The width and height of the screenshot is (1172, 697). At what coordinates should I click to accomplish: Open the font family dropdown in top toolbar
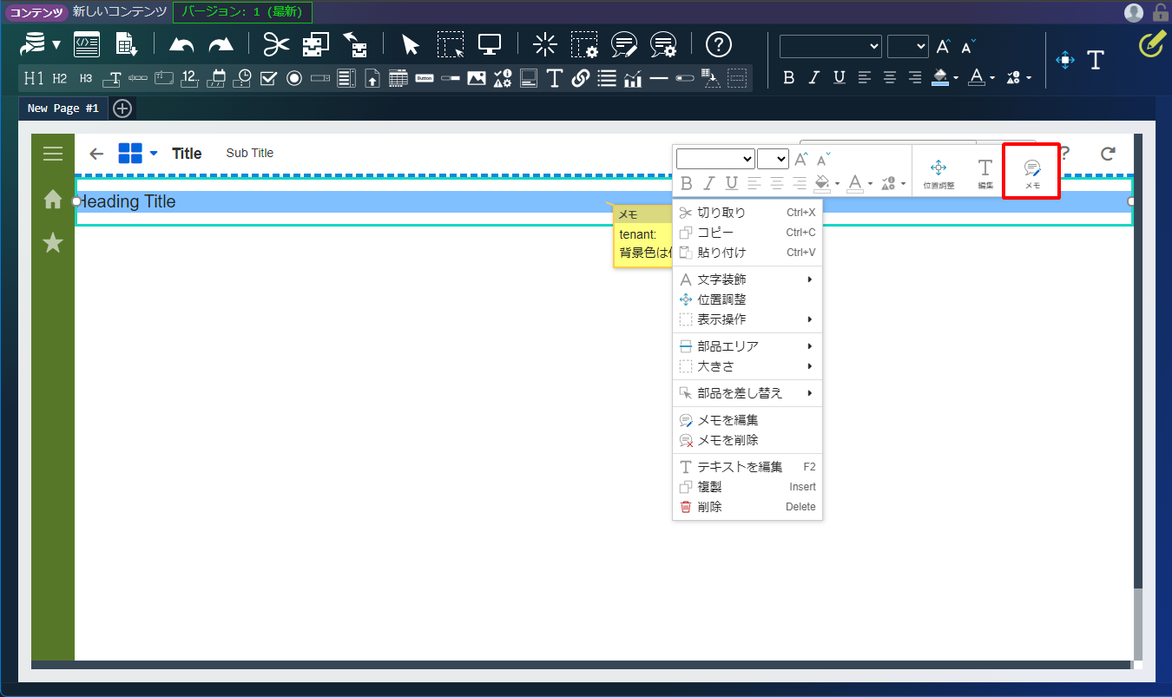click(x=830, y=46)
